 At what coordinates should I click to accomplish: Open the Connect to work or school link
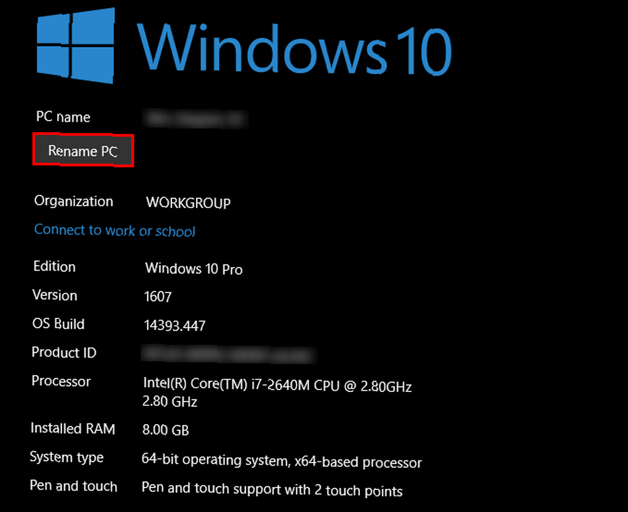click(115, 231)
